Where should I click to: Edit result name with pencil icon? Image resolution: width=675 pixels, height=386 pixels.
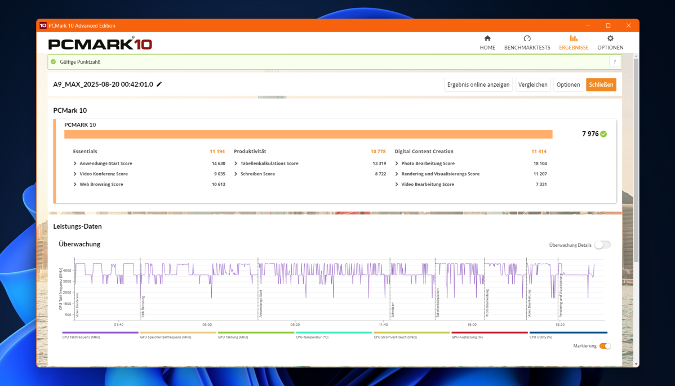point(159,85)
